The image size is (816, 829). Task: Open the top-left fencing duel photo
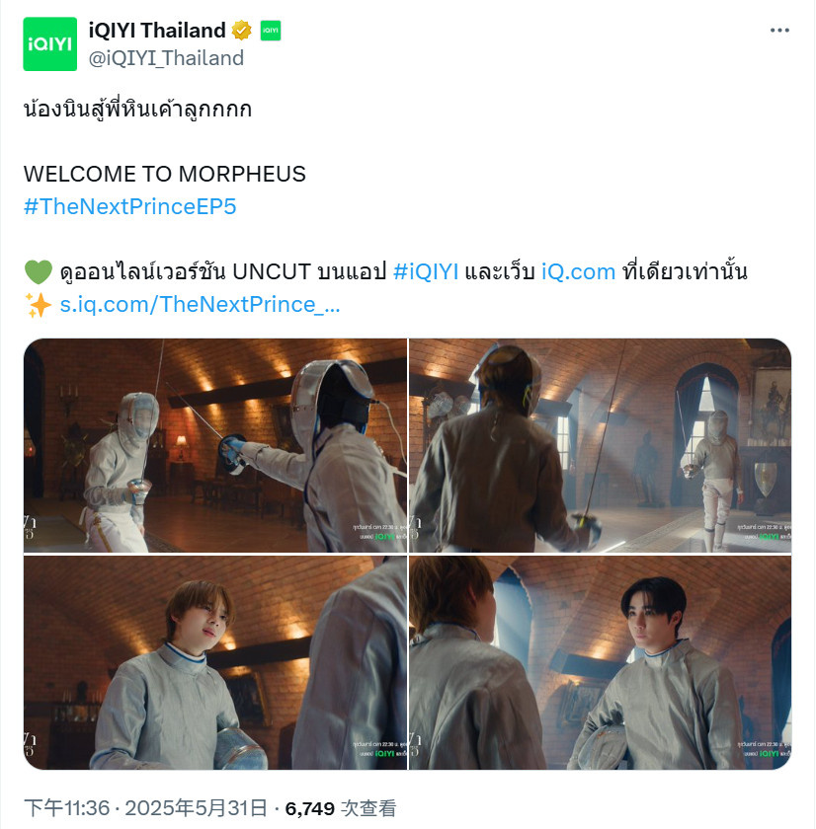pyautogui.click(x=214, y=446)
